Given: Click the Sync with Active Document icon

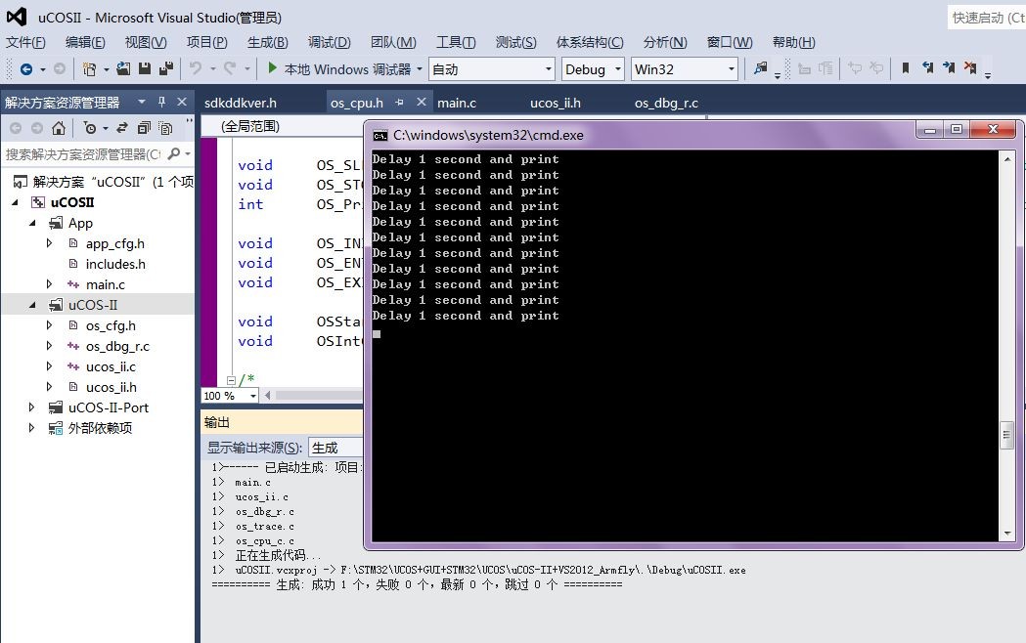Looking at the screenshot, I should click(122, 128).
